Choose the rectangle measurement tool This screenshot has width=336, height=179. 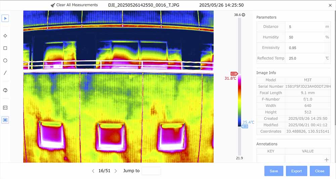pos(5,48)
